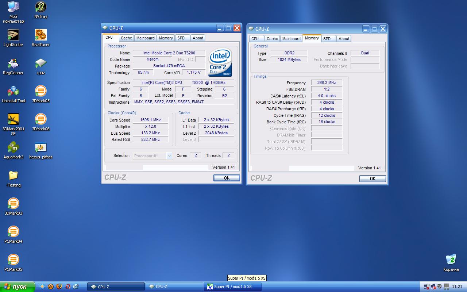Click the monitor icon in system tray

[x=446, y=287]
